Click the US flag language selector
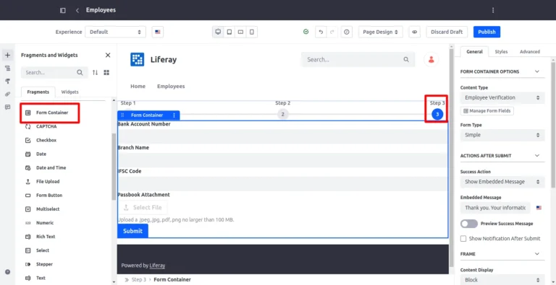This screenshot has height=285, width=556. pyautogui.click(x=157, y=32)
